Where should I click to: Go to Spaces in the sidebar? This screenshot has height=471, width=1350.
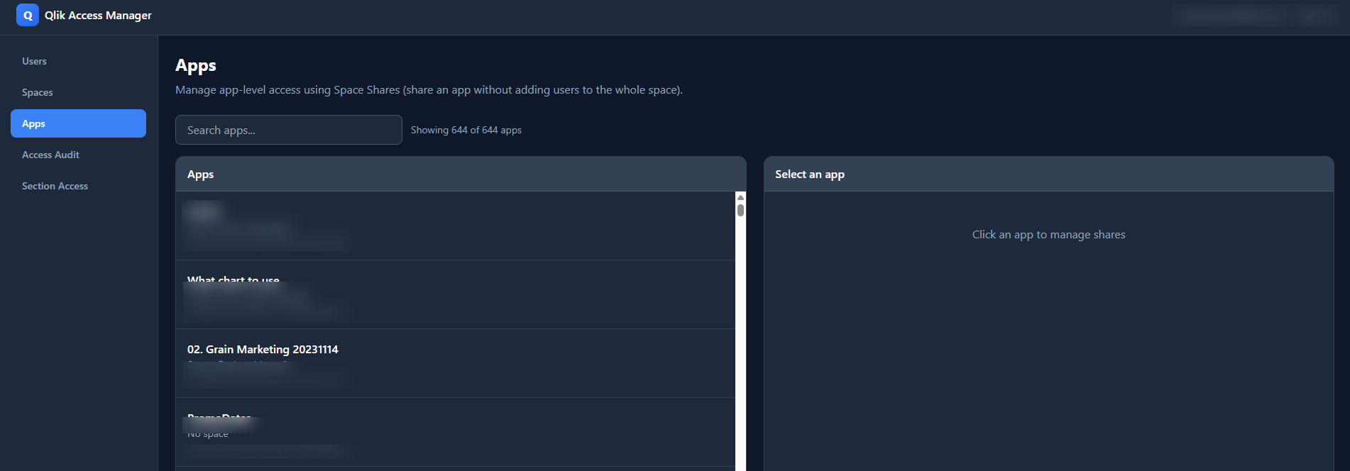(x=37, y=92)
